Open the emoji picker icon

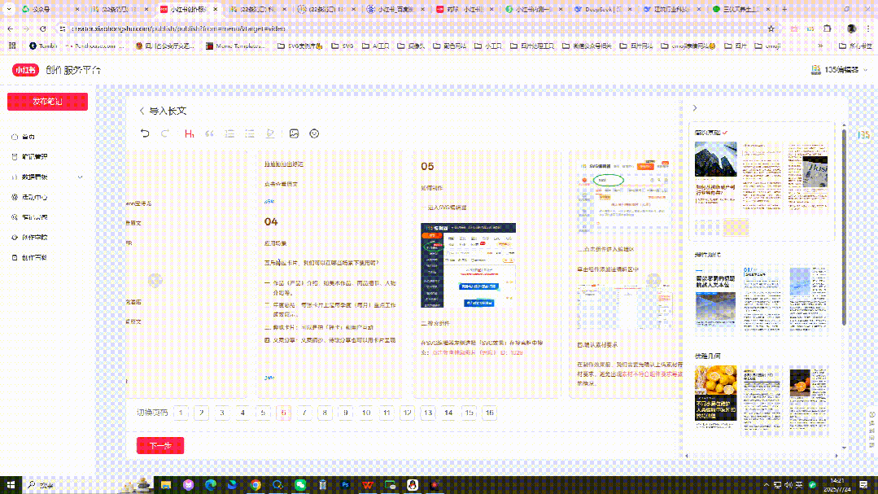pos(314,133)
